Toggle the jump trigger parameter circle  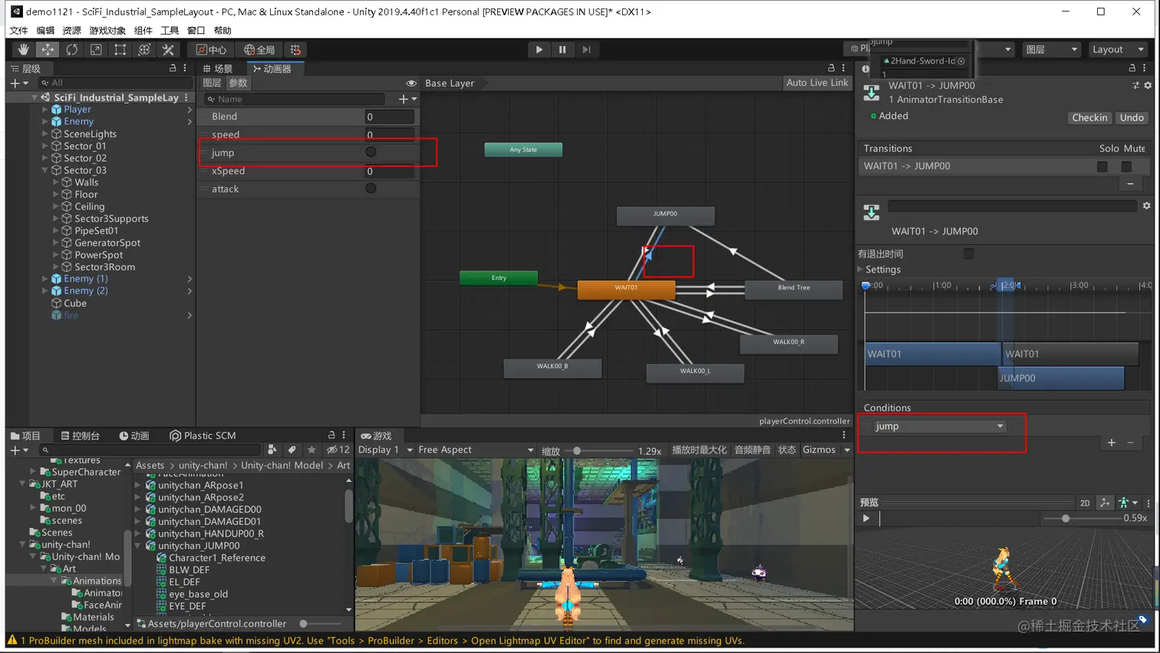pyautogui.click(x=371, y=152)
